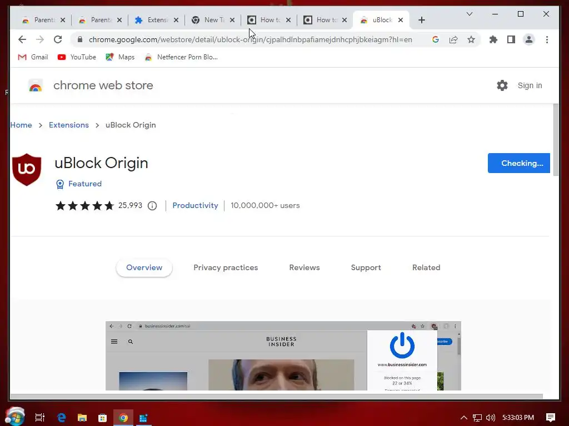Go to Extensions breadcrumb

(68, 125)
